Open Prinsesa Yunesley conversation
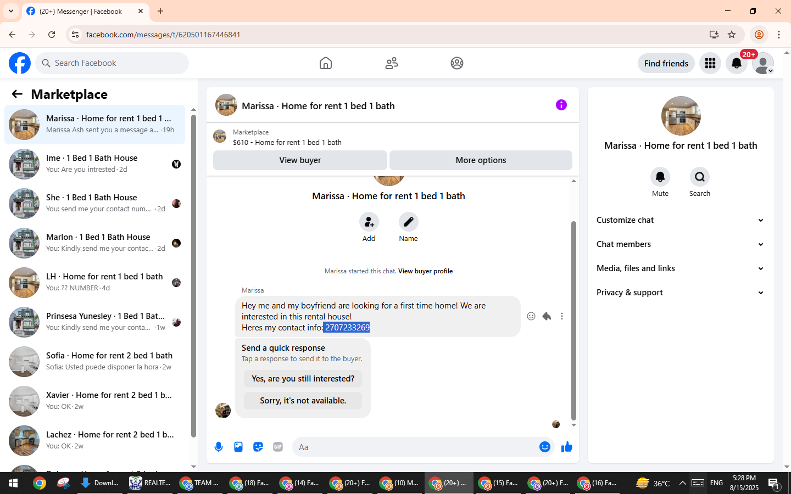 [94, 322]
